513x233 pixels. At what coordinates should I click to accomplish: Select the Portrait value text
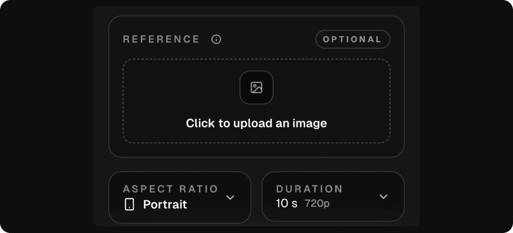165,205
